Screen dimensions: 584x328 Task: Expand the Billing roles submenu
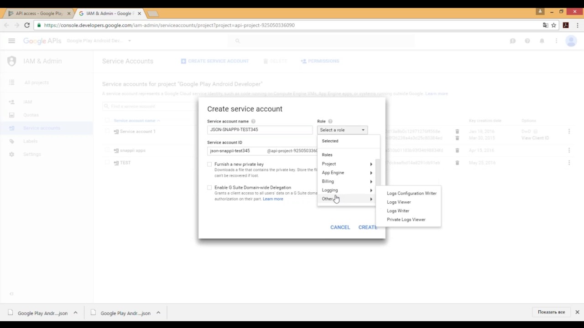[347, 181]
